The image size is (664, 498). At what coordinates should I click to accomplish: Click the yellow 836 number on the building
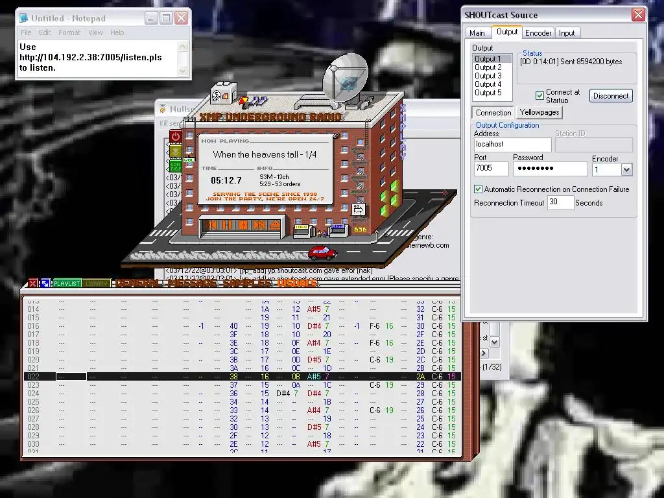pos(360,230)
